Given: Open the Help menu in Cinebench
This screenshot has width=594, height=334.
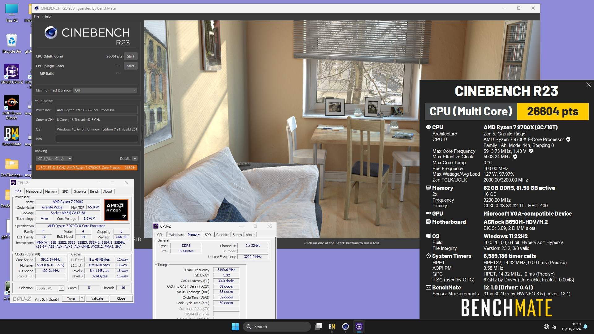Looking at the screenshot, I should click(x=47, y=16).
